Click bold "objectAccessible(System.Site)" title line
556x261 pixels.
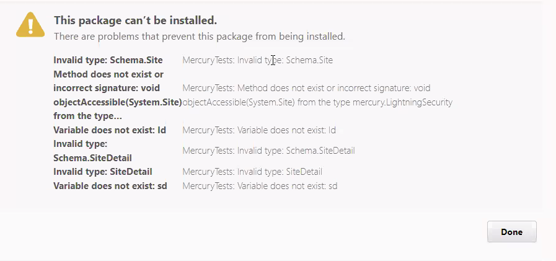click(118, 102)
